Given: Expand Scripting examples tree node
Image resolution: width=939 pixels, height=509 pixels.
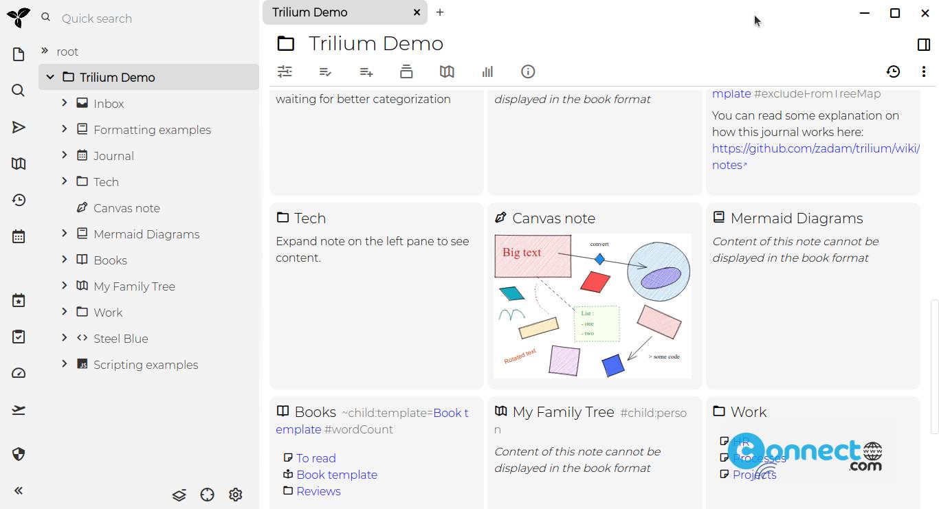Looking at the screenshot, I should [x=64, y=363].
